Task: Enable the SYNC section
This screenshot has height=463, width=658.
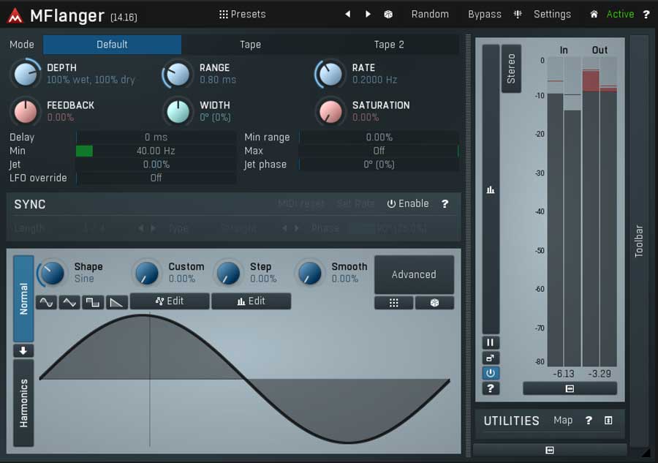Action: coord(408,203)
